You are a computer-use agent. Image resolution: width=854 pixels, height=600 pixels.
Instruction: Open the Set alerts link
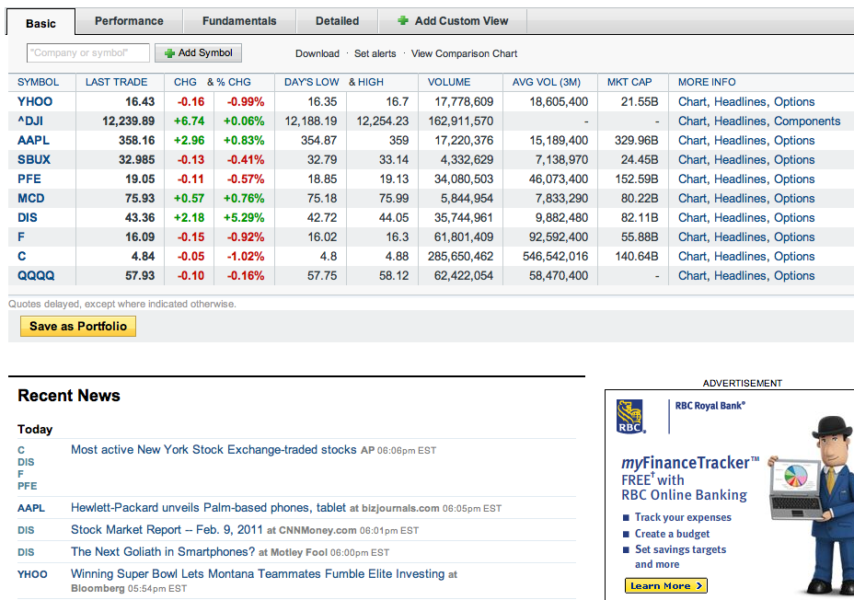(x=375, y=53)
